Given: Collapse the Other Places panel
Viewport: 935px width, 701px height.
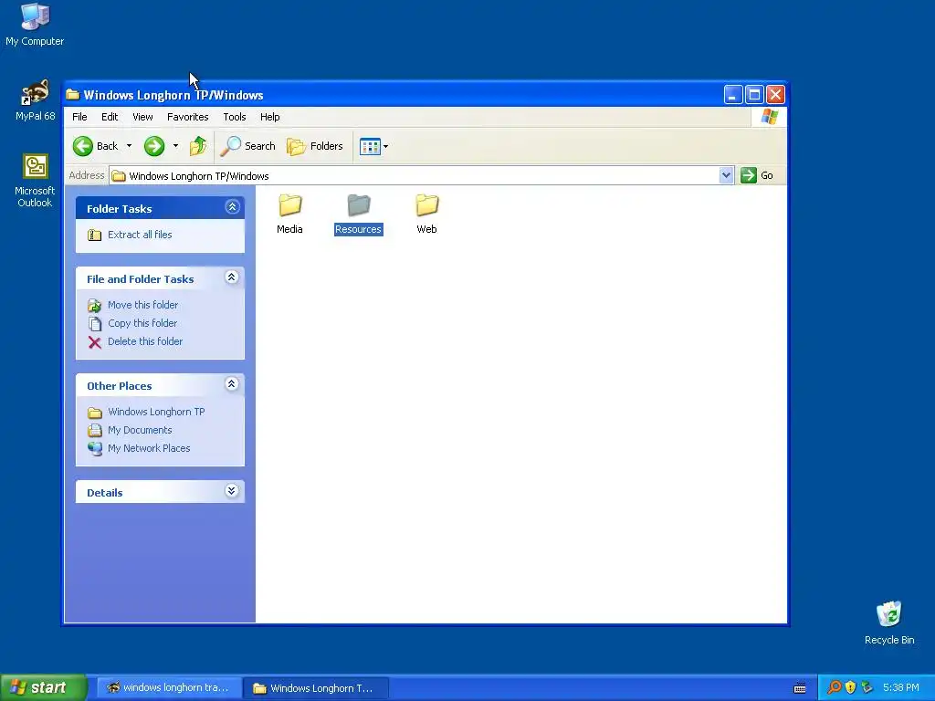Looking at the screenshot, I should click(x=232, y=384).
